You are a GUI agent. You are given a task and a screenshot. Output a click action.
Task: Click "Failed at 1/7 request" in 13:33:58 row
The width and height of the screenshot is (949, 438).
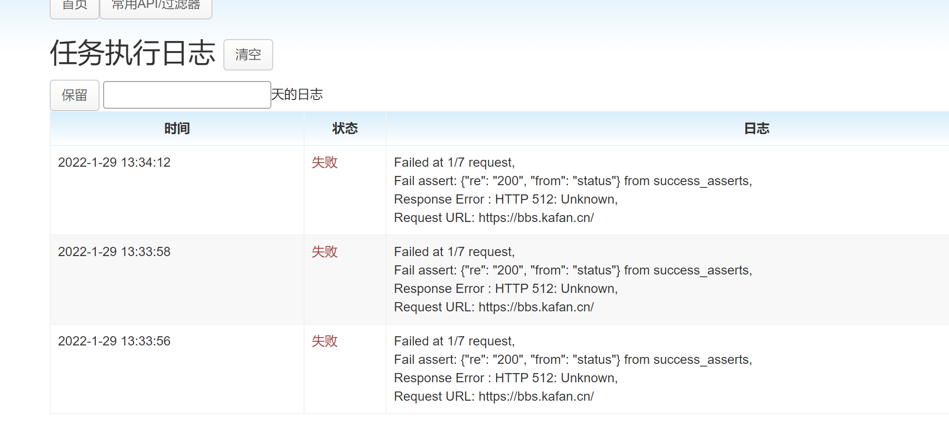click(x=454, y=252)
